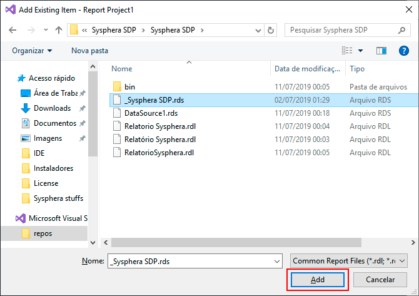
Task: Click pin icon next to Documentos
Action: (83, 123)
